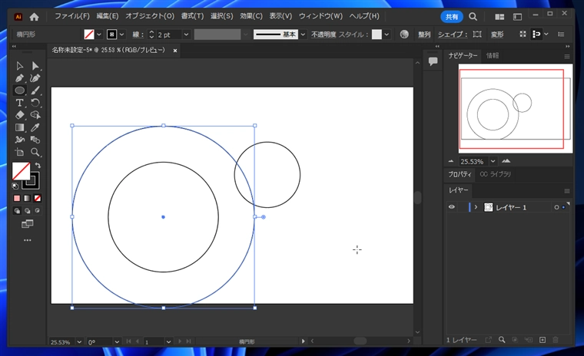Select the Artboard tool

(x=19, y=152)
